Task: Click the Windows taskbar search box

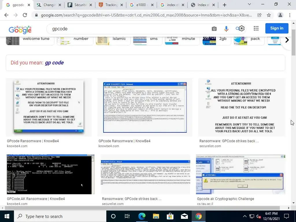Action: pos(60,216)
